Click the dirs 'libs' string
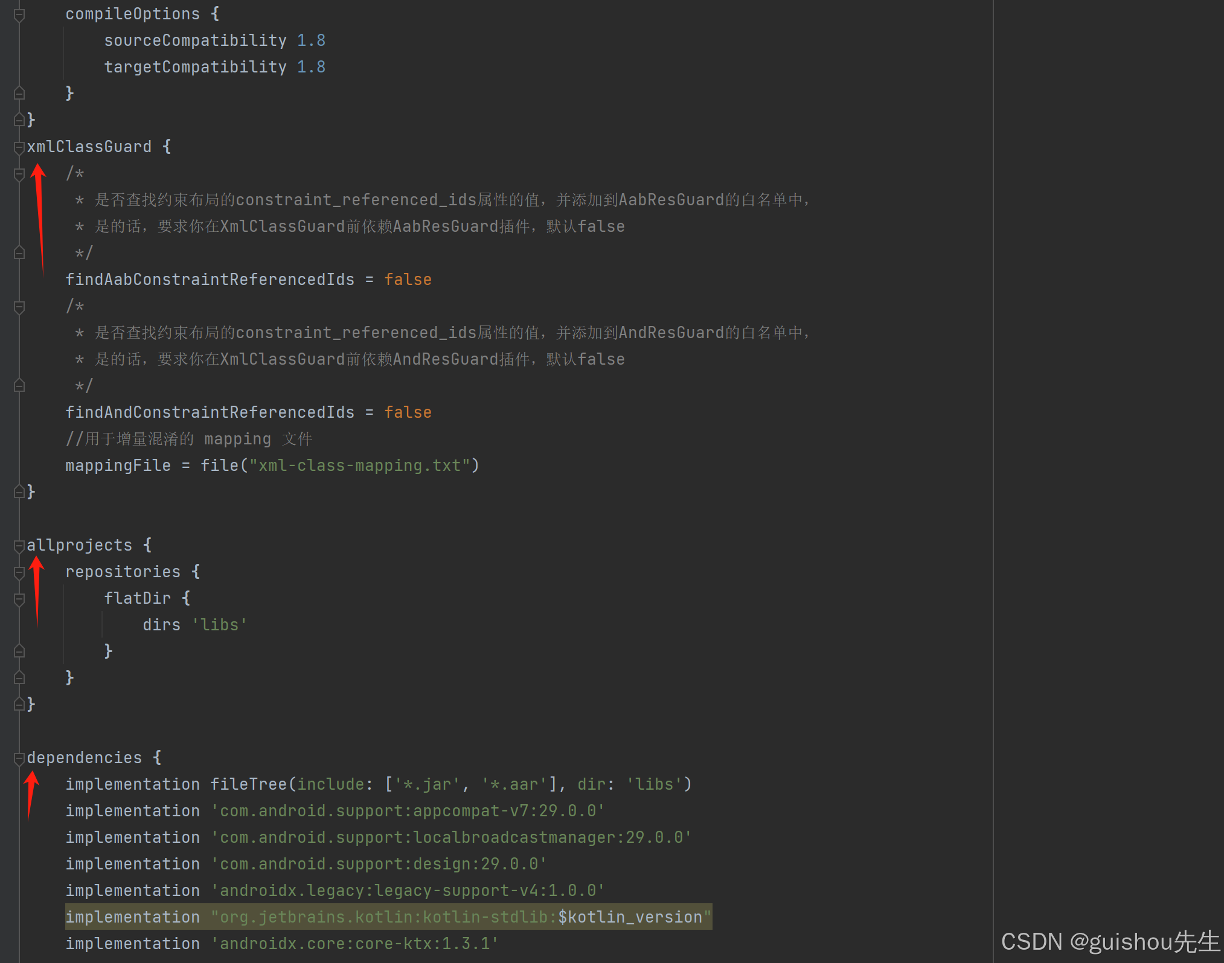 point(219,625)
